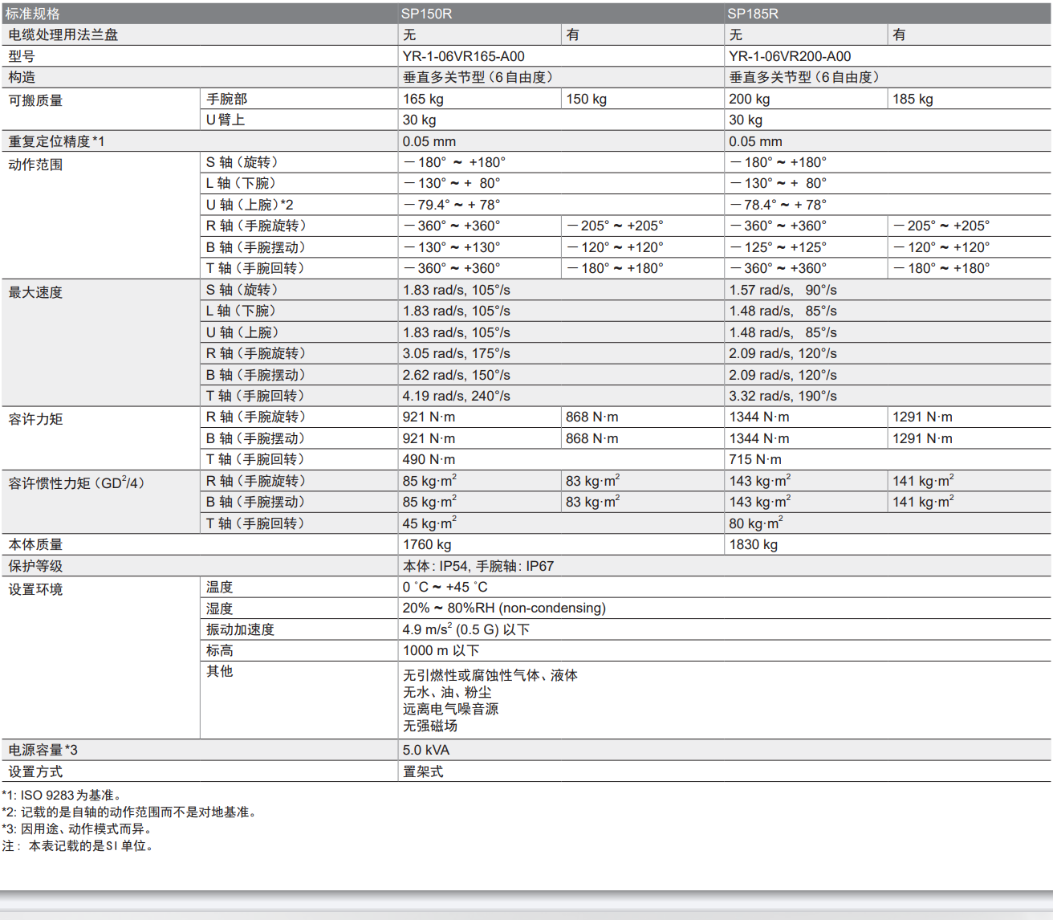1053x920 pixels.
Task: Select the IP54 / IP67 protection rating text
Action: (x=478, y=566)
